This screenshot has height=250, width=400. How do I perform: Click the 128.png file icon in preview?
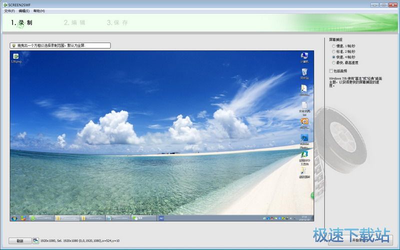(16, 56)
